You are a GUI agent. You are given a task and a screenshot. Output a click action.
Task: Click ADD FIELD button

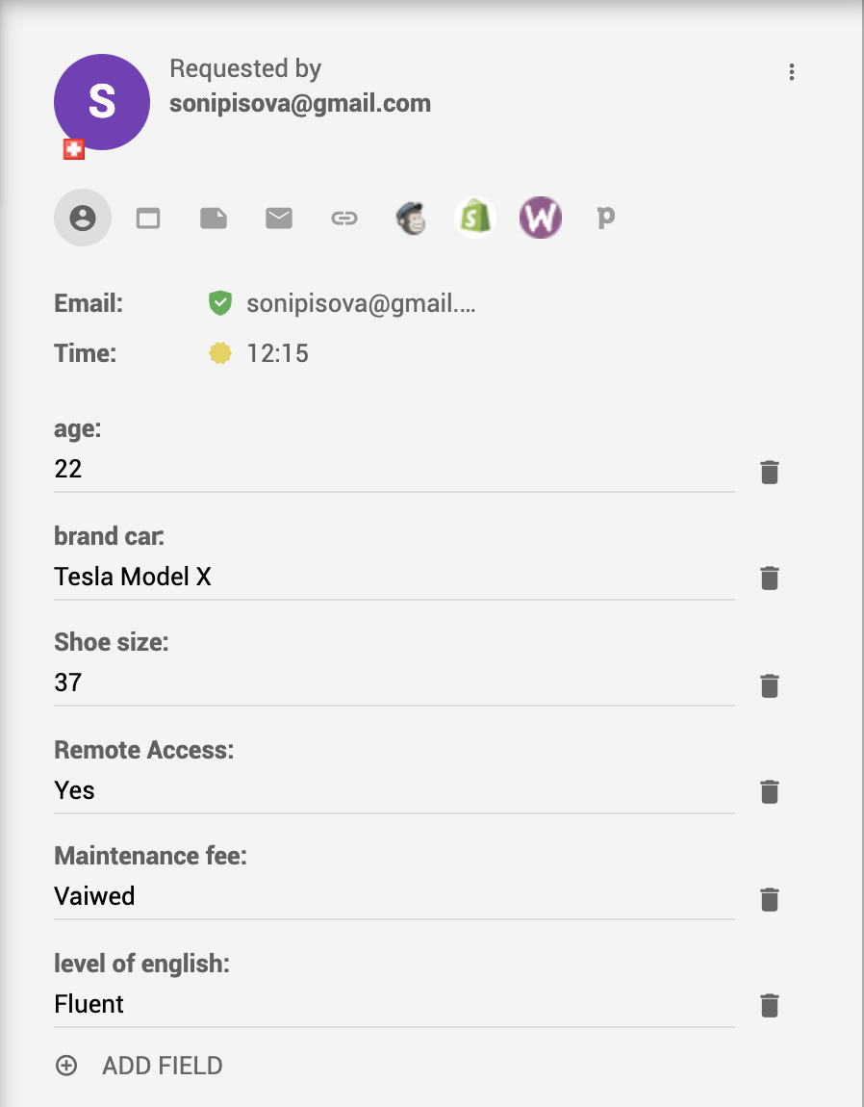coord(140,1066)
